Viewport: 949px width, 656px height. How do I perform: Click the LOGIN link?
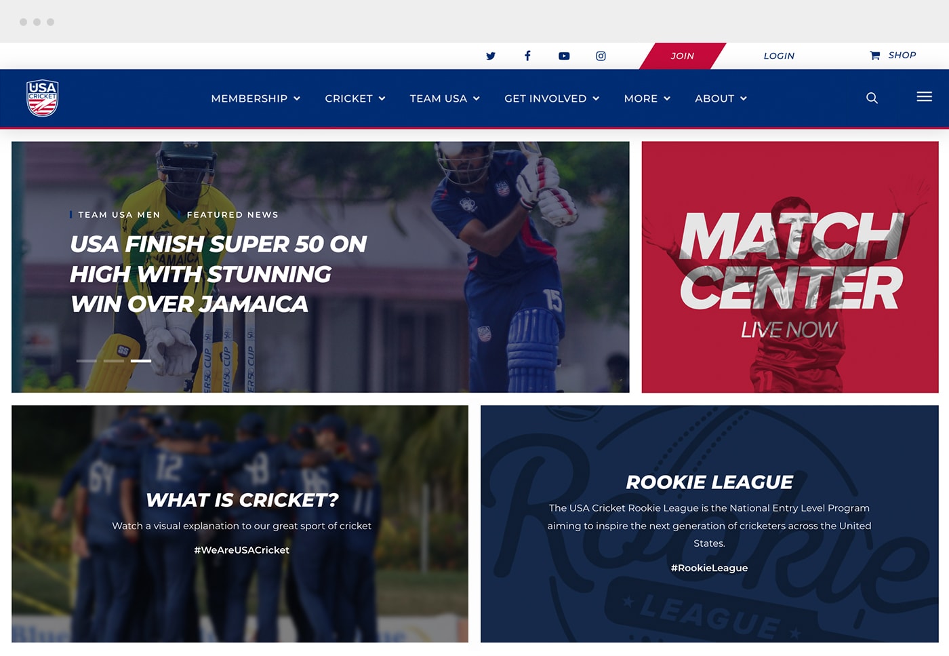[x=779, y=56]
